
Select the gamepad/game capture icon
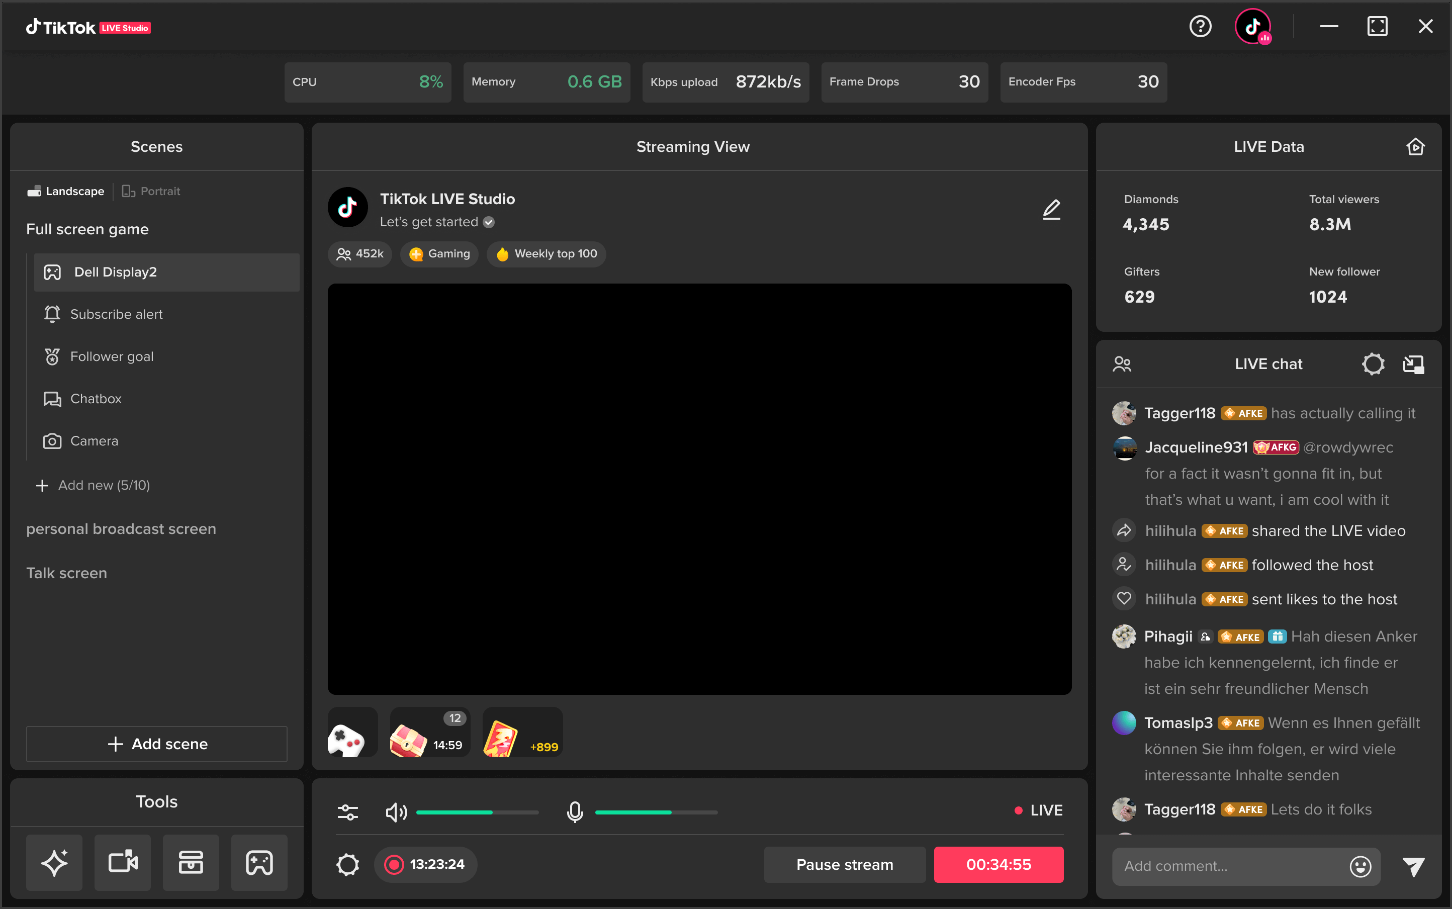tap(258, 863)
